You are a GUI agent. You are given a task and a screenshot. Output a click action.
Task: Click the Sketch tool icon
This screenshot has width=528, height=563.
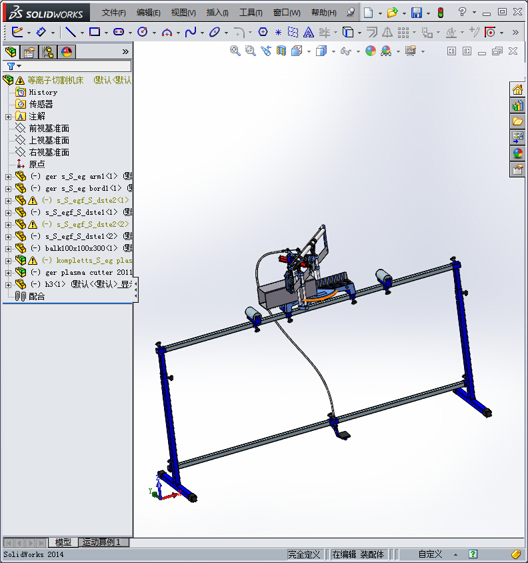point(17,32)
